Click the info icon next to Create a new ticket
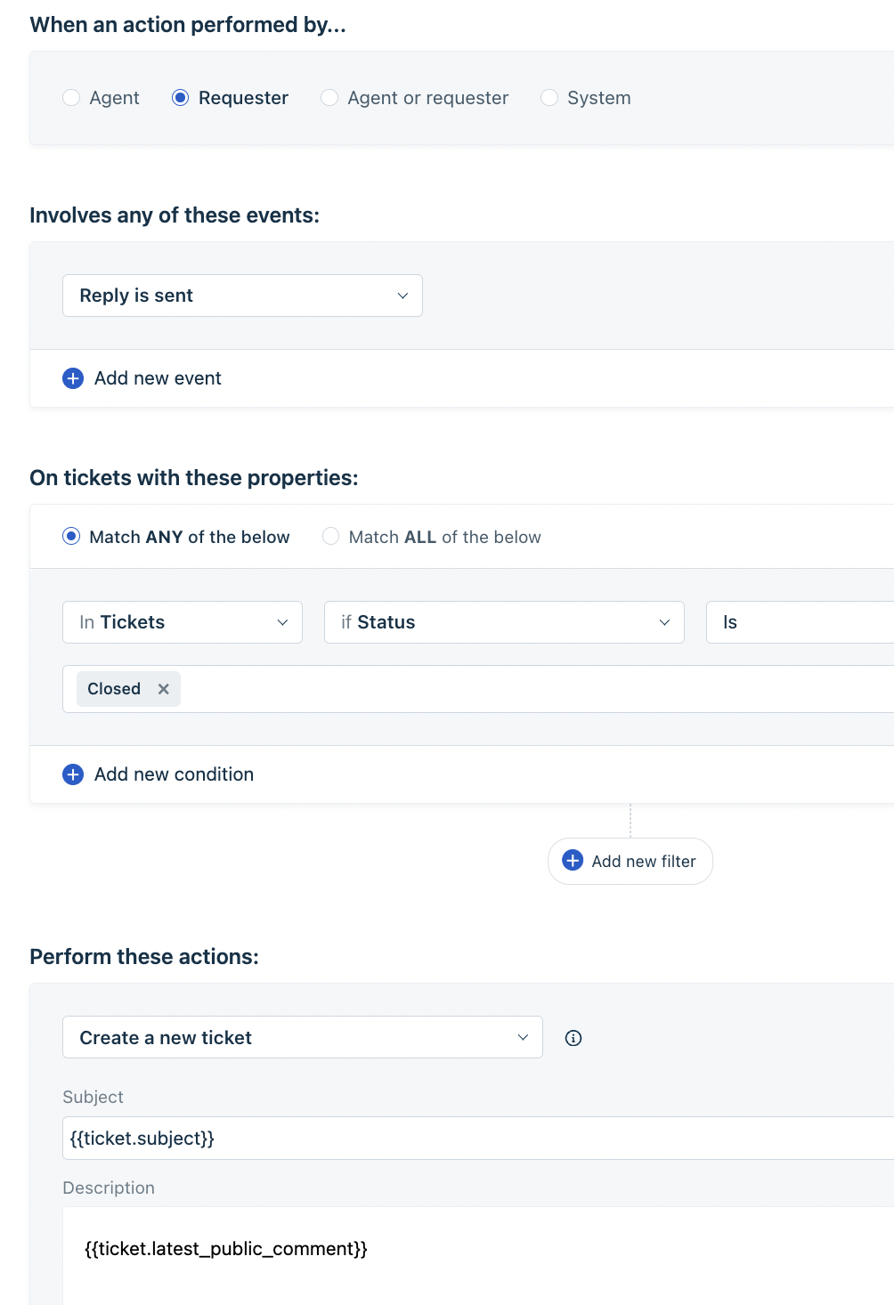The width and height of the screenshot is (894, 1305). [573, 1038]
